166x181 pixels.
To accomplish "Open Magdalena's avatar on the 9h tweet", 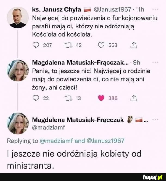I will pyautogui.click(x=17, y=70).
